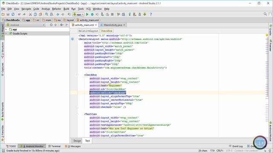This screenshot has width=273, height=153.
Task: Click the CRLF line separator status entry
Action: tap(220, 150)
